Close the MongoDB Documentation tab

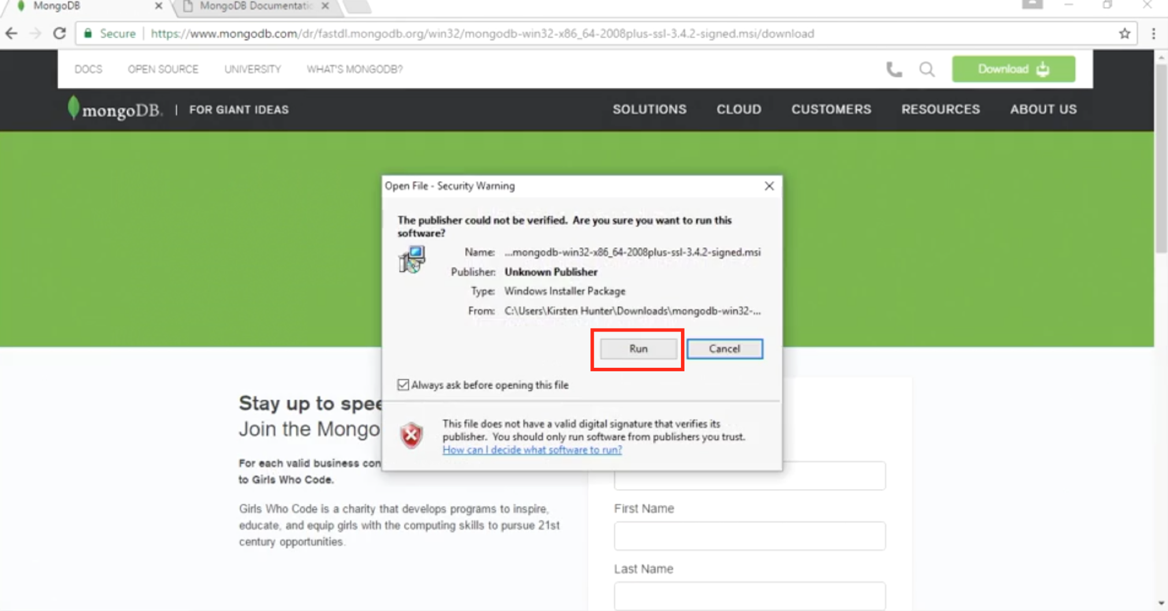[325, 6]
